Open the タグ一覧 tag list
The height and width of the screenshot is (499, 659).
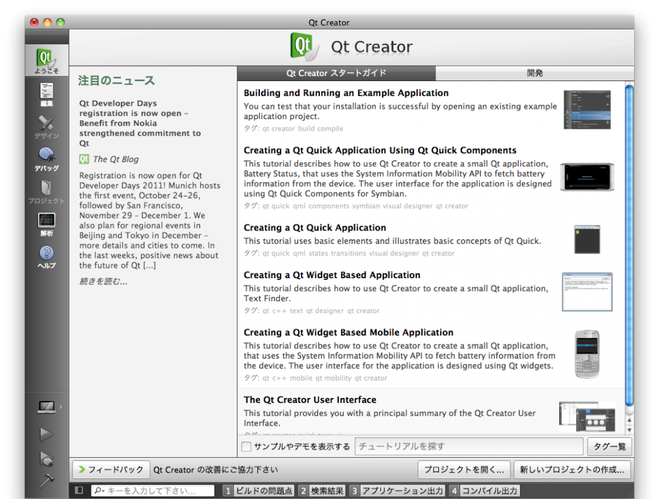point(609,446)
